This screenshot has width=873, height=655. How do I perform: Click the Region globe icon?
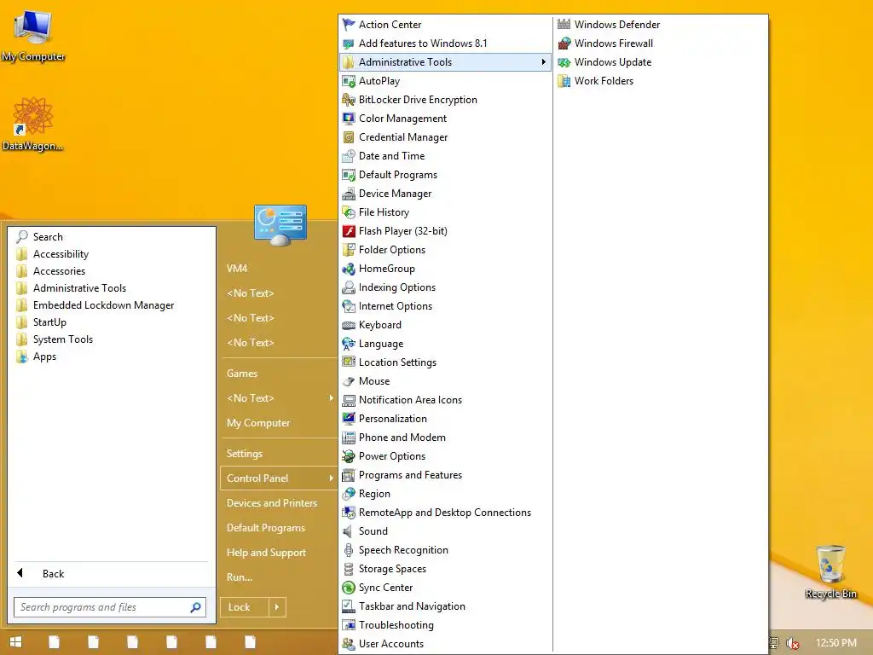(349, 494)
